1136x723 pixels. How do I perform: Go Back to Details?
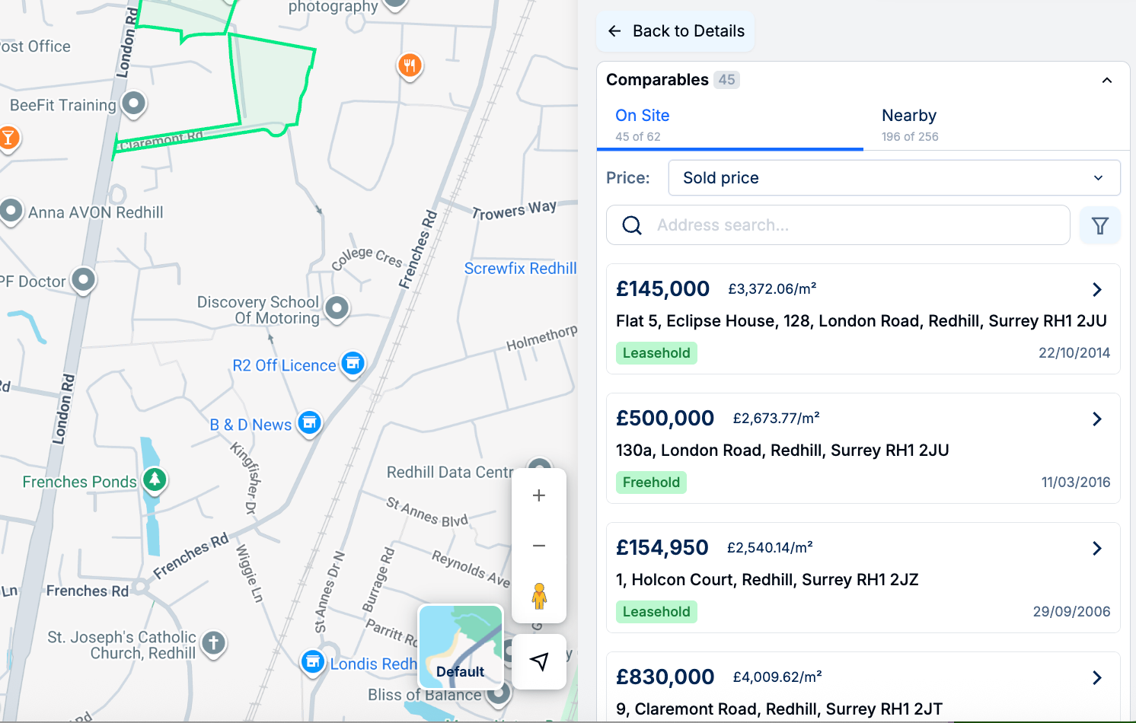coord(676,31)
